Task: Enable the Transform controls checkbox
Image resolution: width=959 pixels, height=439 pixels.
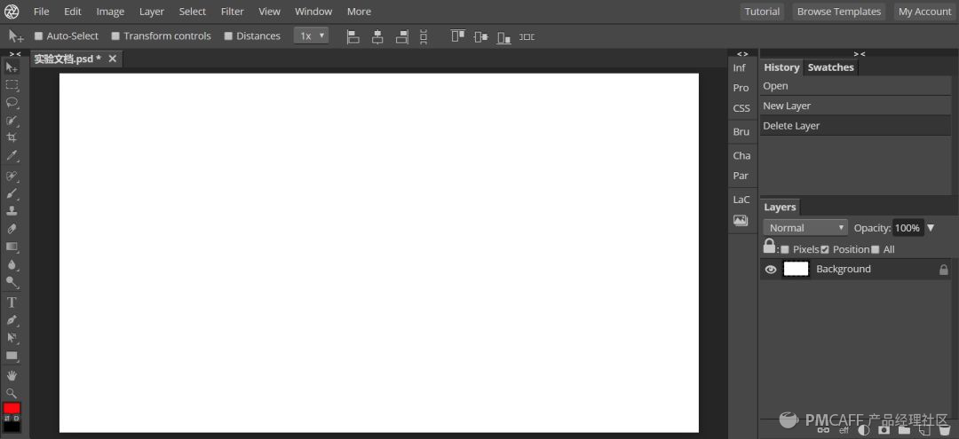Action: coord(115,36)
